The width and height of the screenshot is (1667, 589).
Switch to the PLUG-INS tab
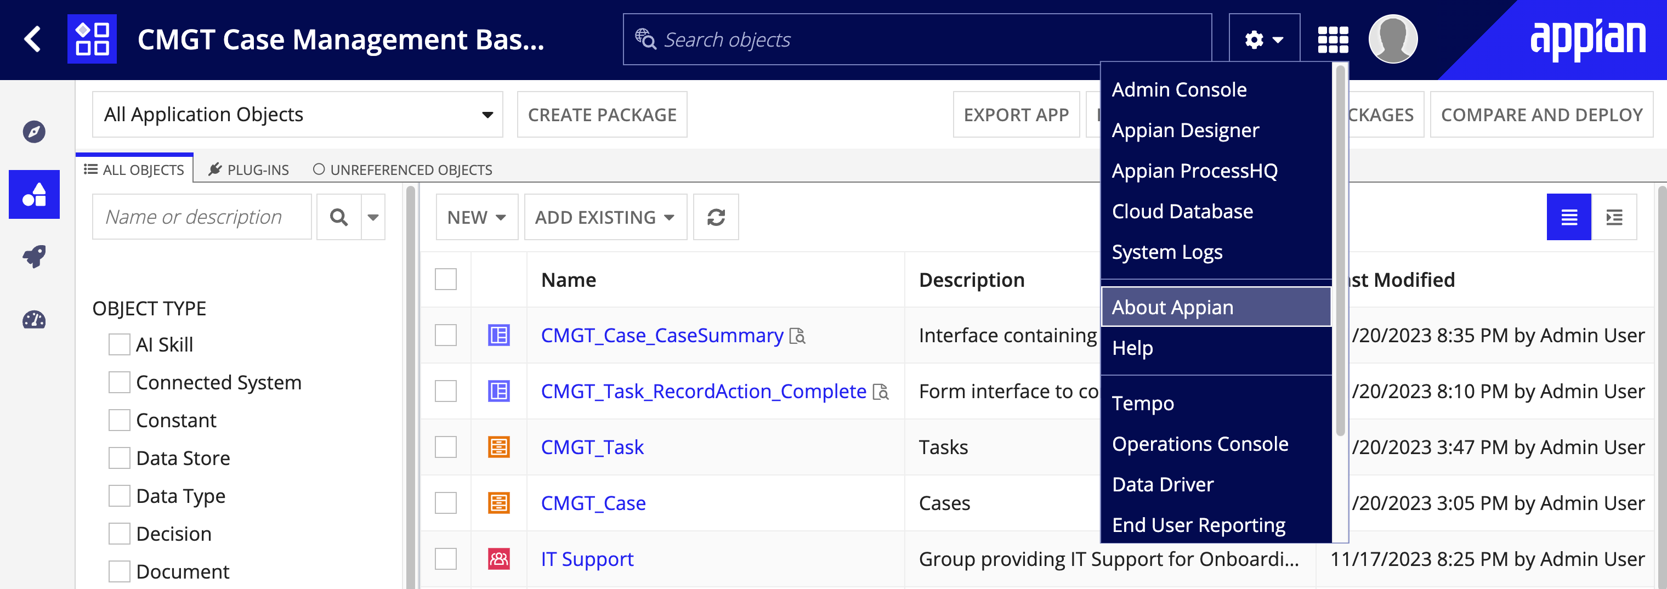(249, 169)
